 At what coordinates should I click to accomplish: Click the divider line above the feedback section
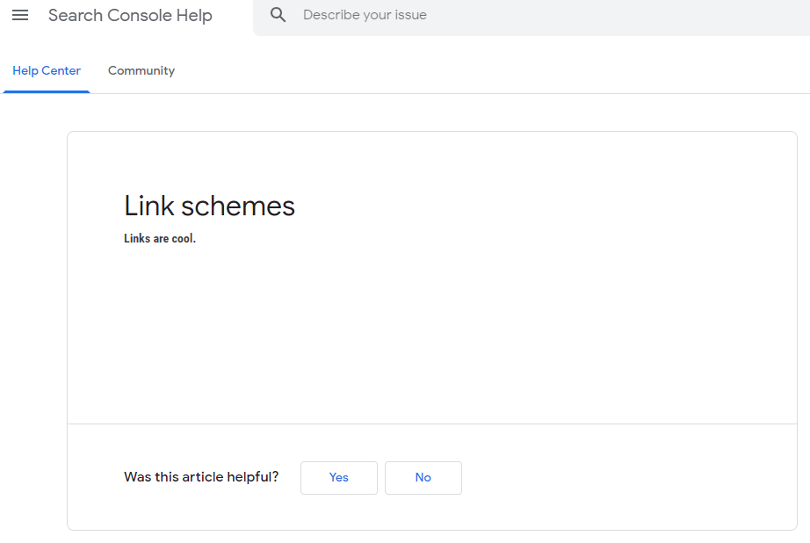tap(432, 424)
